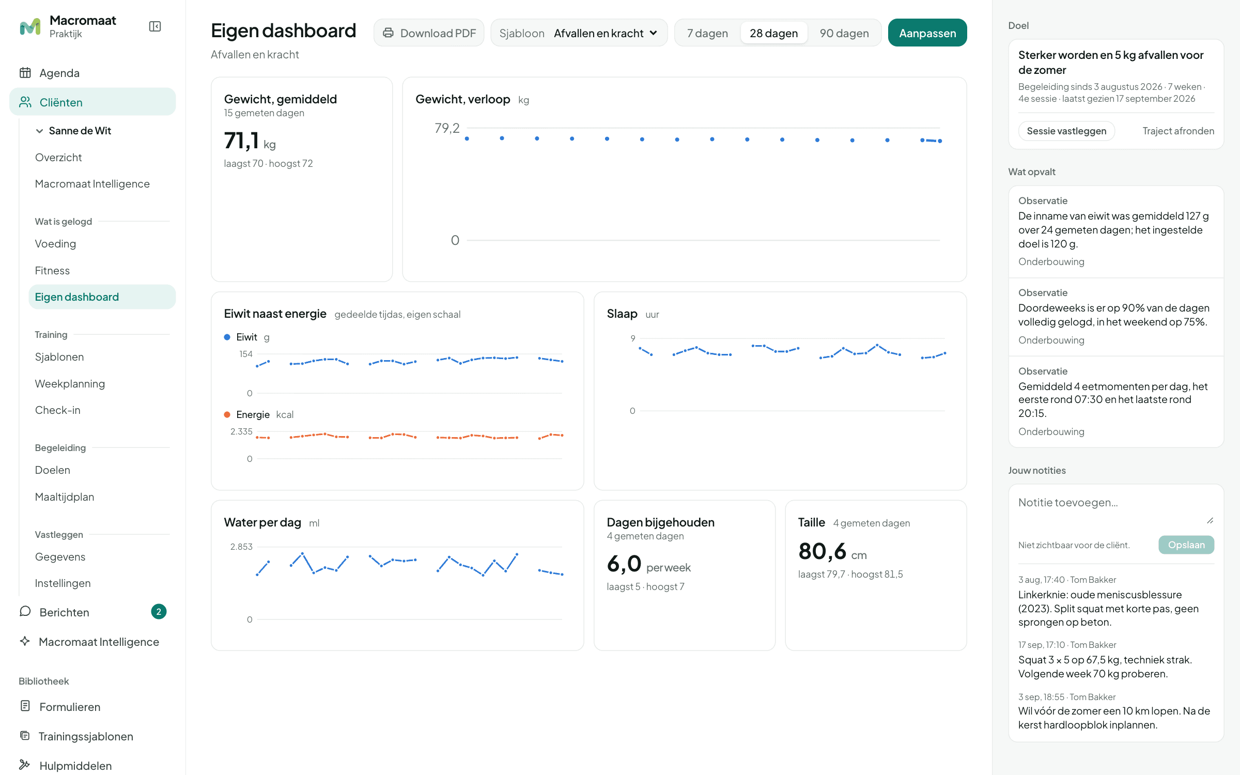Click the orange Energie legend dot
The height and width of the screenshot is (775, 1240).
point(227,414)
